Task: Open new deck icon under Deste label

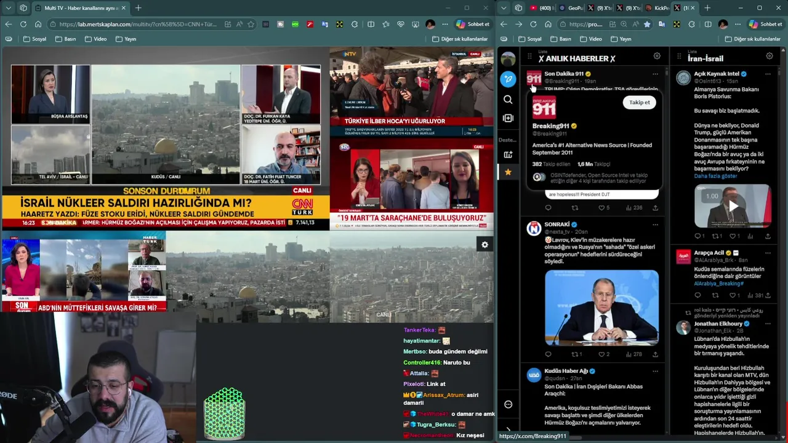Action: tap(508, 154)
